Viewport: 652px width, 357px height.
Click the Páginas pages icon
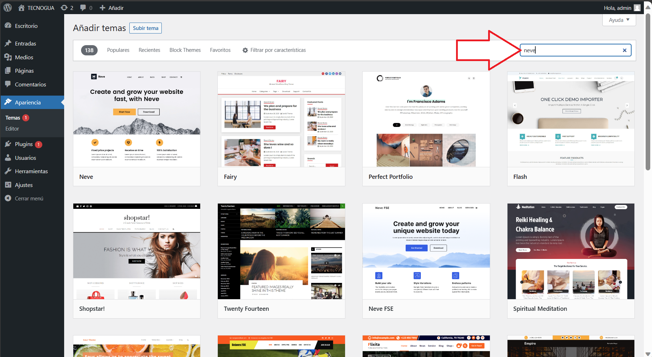click(x=8, y=71)
